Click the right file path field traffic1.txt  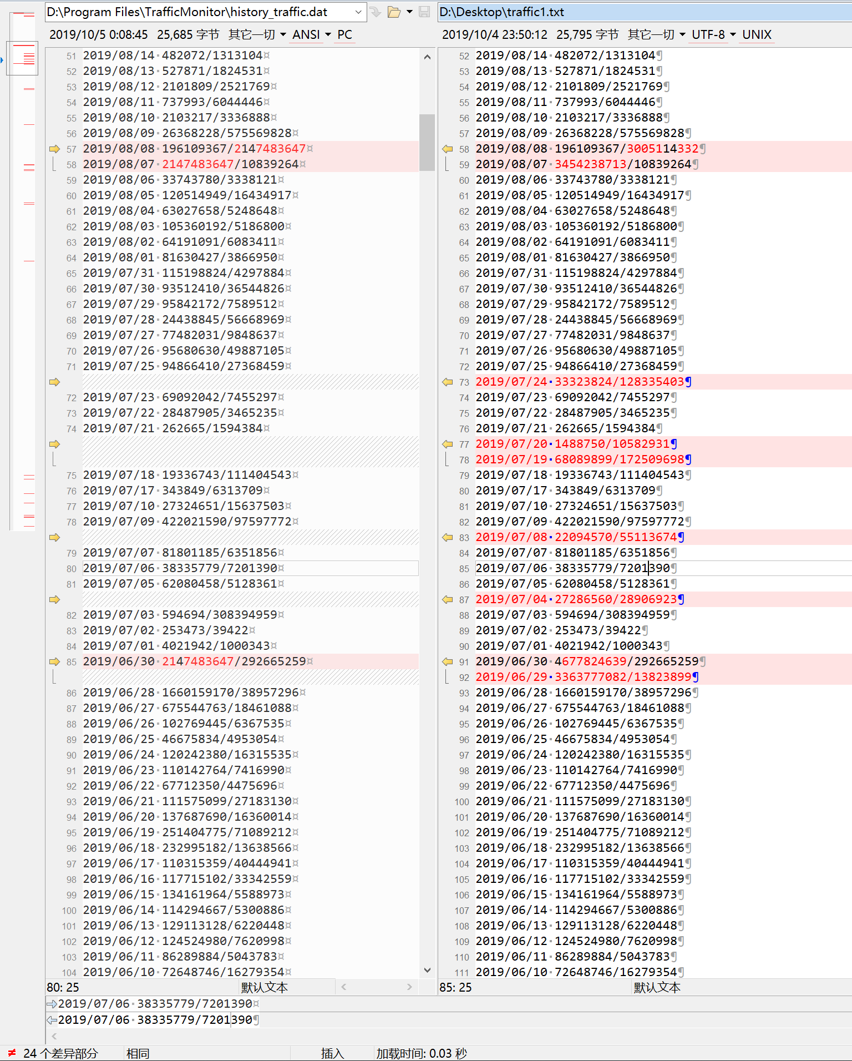[645, 12]
